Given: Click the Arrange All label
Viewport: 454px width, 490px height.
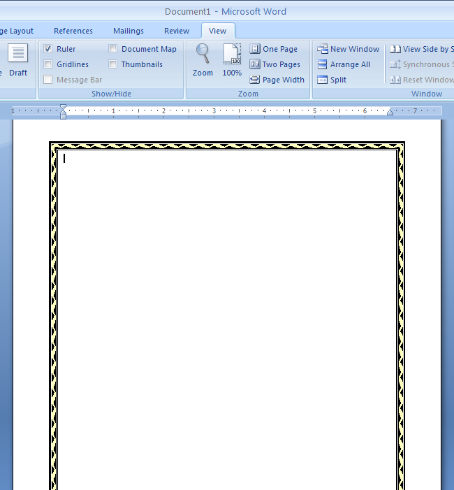Looking at the screenshot, I should (x=351, y=64).
